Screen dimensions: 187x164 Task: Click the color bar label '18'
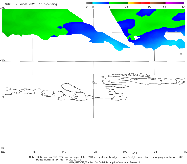point(109,7)
